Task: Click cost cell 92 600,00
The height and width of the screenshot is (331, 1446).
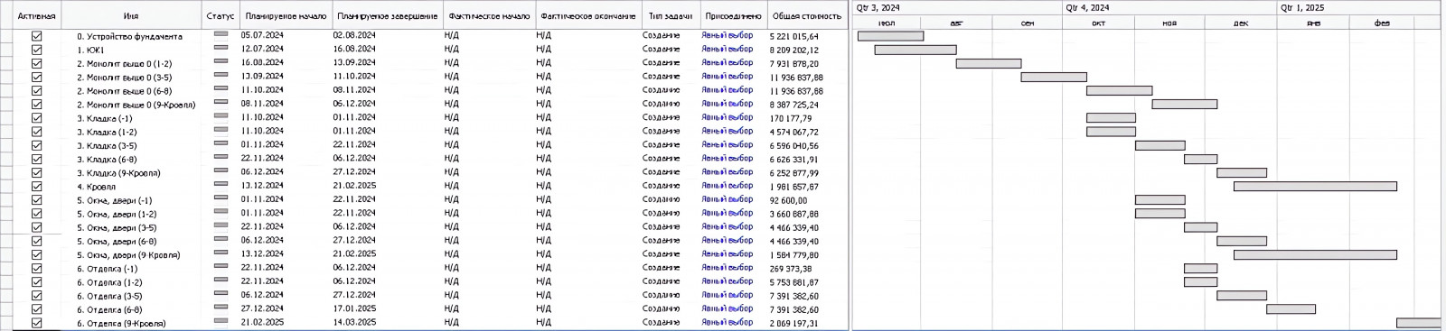Action: coord(789,200)
